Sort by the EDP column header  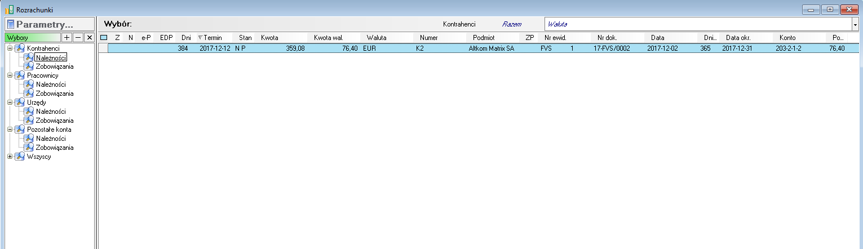point(166,37)
